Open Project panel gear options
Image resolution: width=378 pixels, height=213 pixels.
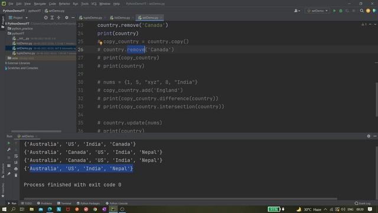(x=67, y=18)
